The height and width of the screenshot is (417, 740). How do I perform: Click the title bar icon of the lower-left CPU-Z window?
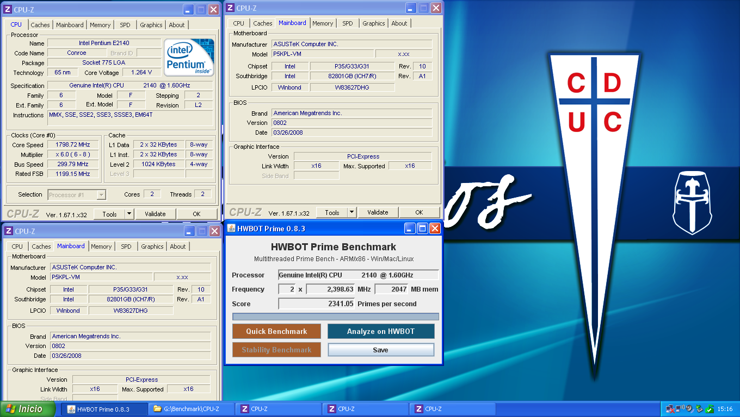click(9, 231)
